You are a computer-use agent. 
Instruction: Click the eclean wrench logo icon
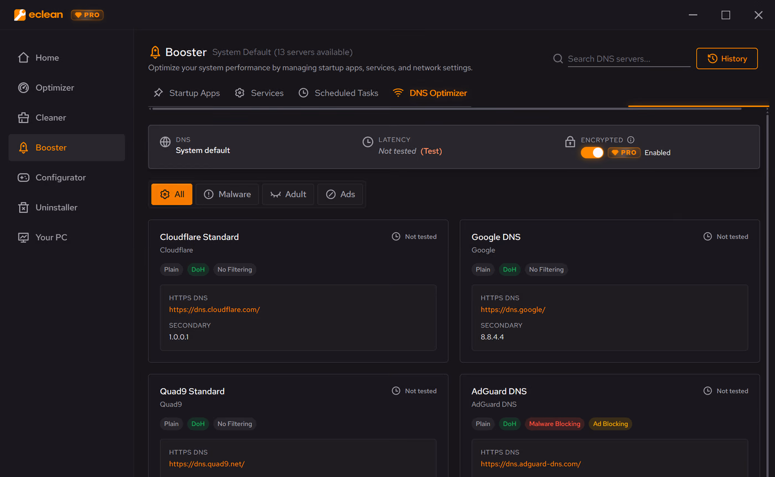(x=20, y=15)
